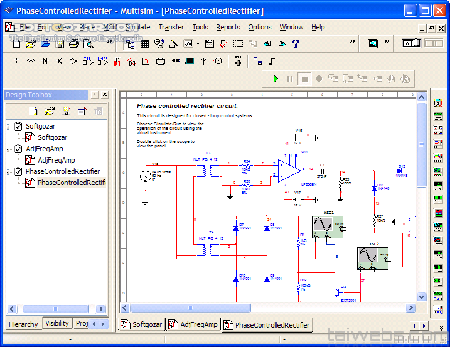Select the AdjFreqAmp schematic tree item
The width and height of the screenshot is (450, 347).
pos(56,160)
